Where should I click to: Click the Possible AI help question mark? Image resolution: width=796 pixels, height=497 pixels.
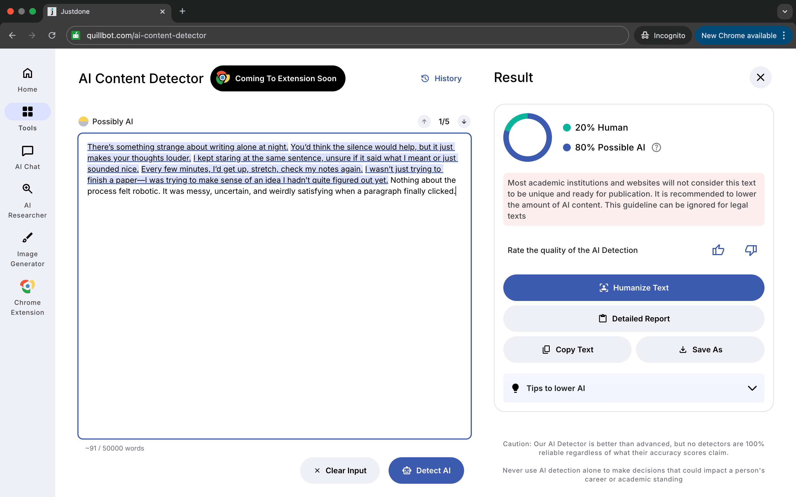[656, 148]
